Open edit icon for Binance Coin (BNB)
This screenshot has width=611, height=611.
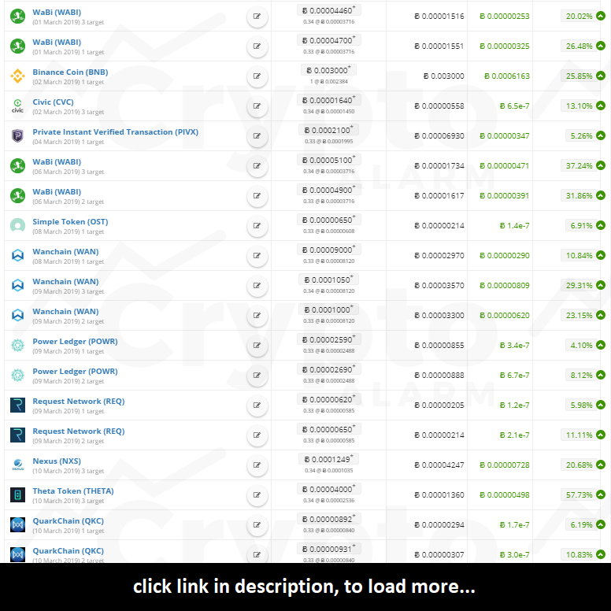pyautogui.click(x=257, y=76)
